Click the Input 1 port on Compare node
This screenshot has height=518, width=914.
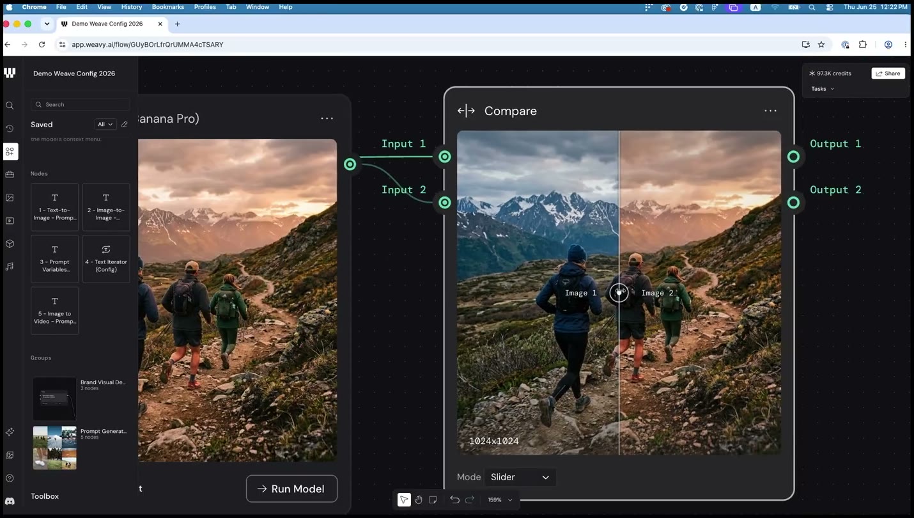point(445,157)
